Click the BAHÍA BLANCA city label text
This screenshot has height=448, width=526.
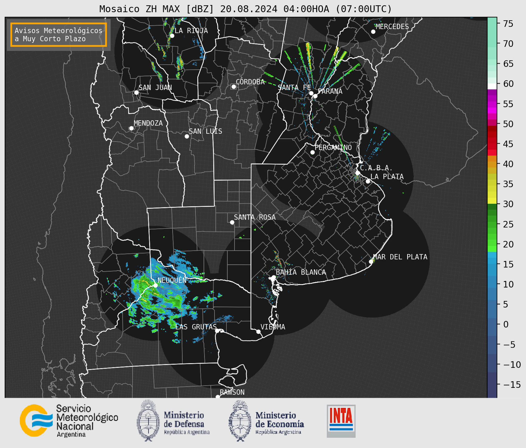tap(301, 272)
